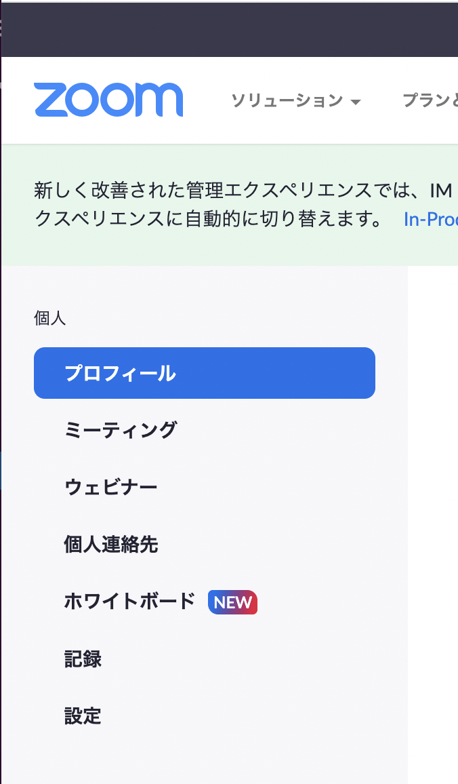Click the Zoom logo to go home
This screenshot has height=784, width=458.
[108, 100]
